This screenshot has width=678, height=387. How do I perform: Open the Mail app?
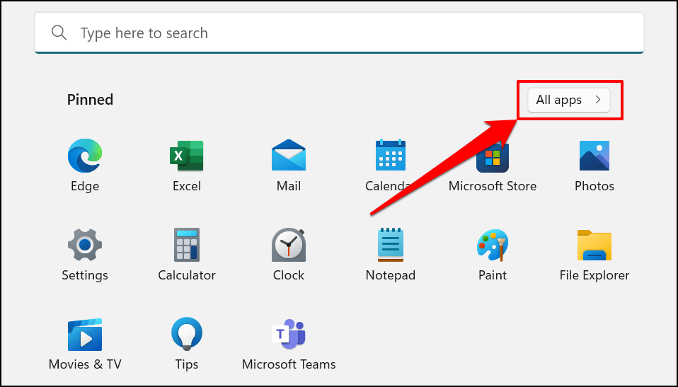pos(289,155)
